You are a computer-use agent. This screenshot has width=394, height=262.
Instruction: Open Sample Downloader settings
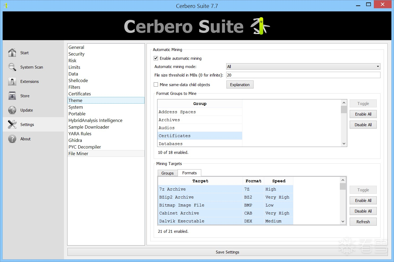pyautogui.click(x=106, y=127)
